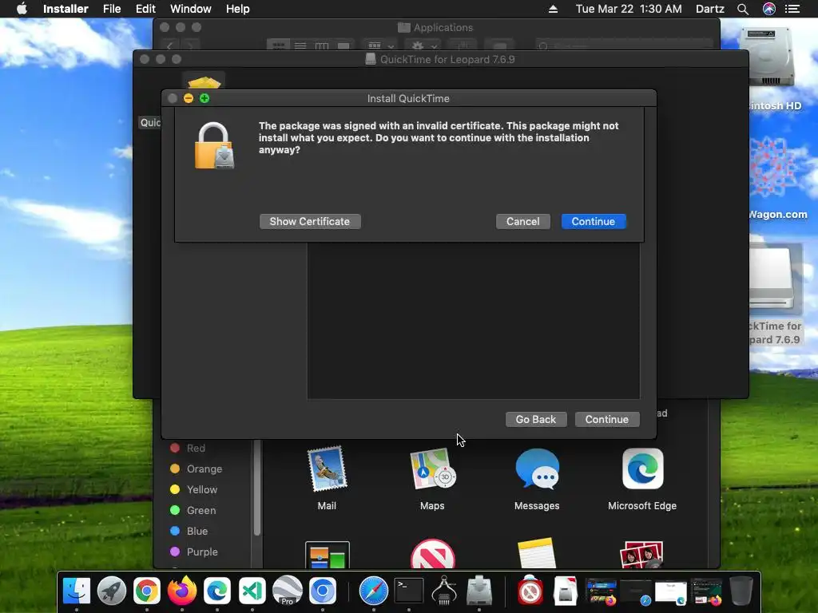Click the date and time in menu bar

click(629, 9)
